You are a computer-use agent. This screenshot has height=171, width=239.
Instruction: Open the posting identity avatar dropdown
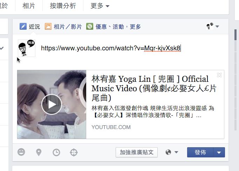click(213, 26)
